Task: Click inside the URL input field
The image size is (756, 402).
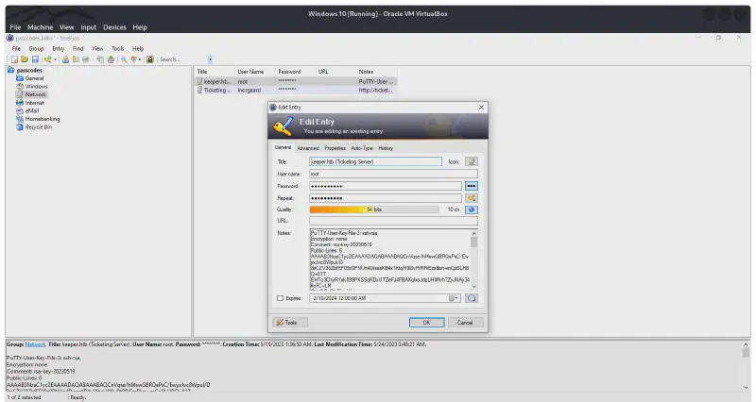Action: pyautogui.click(x=393, y=221)
